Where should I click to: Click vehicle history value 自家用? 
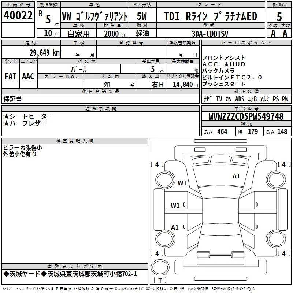tap(78, 34)
